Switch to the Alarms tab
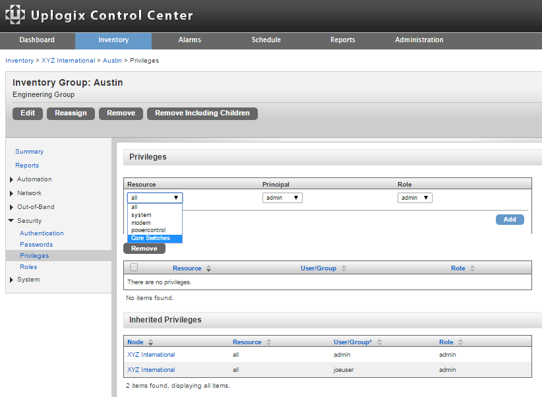 [190, 40]
